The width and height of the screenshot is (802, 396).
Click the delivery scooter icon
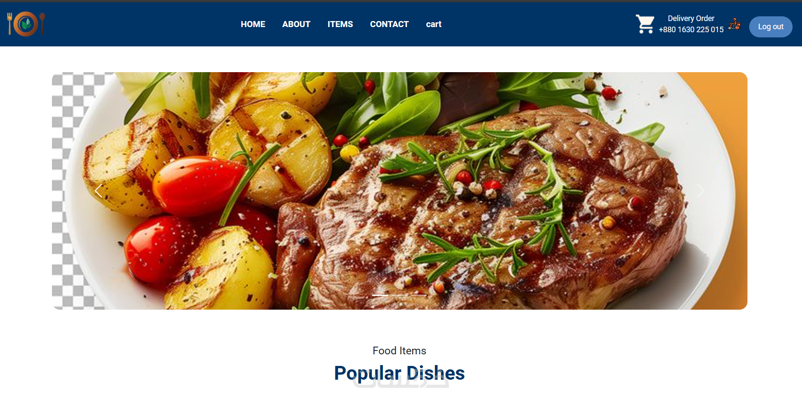point(735,24)
